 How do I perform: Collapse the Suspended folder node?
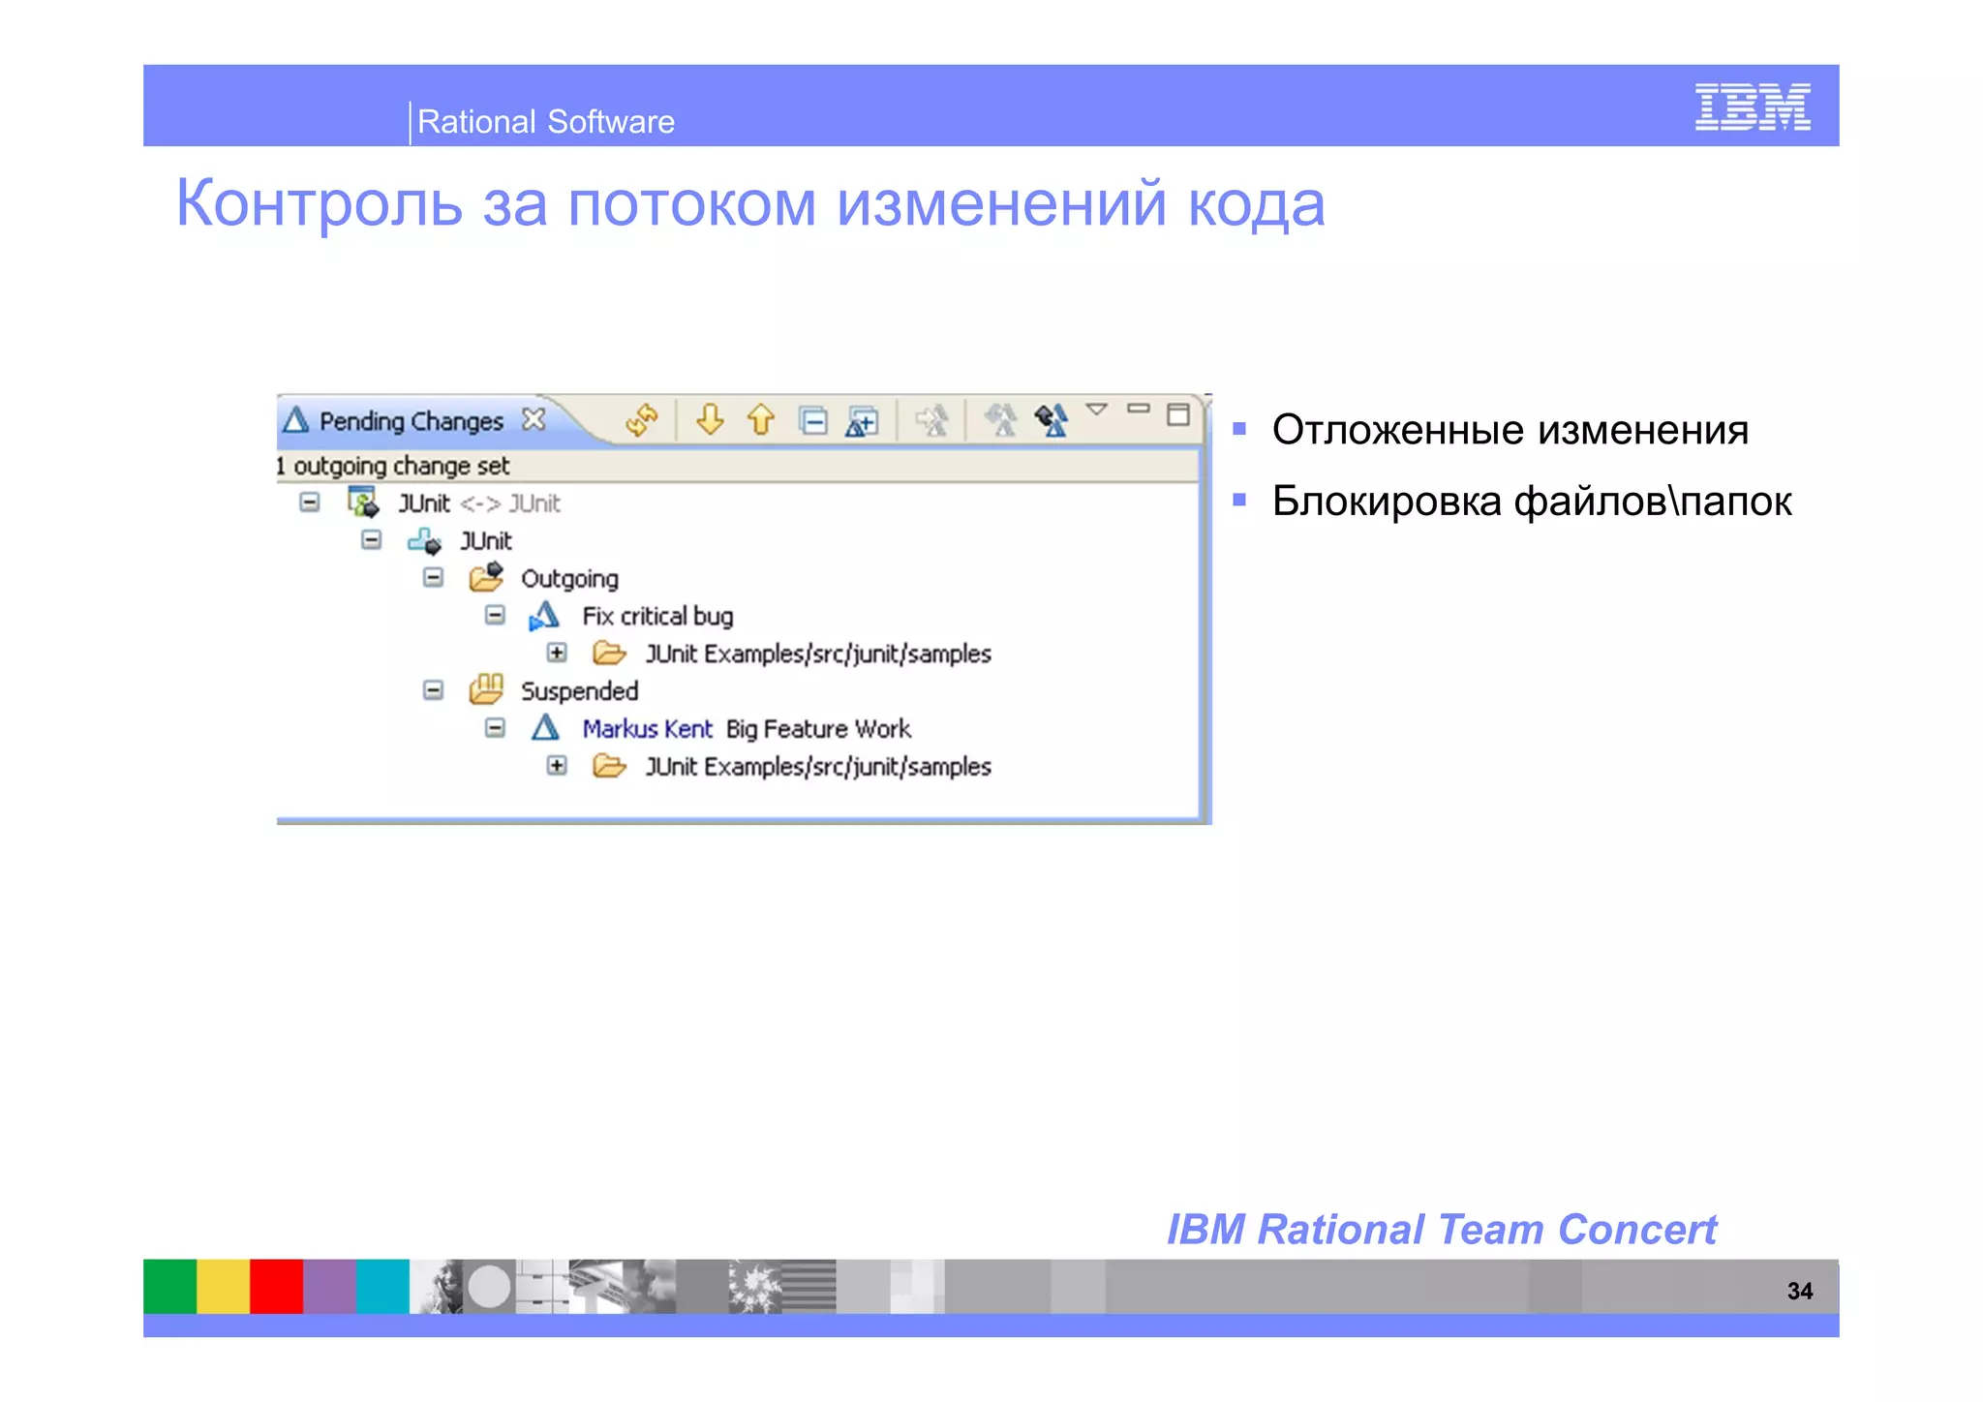click(x=434, y=690)
